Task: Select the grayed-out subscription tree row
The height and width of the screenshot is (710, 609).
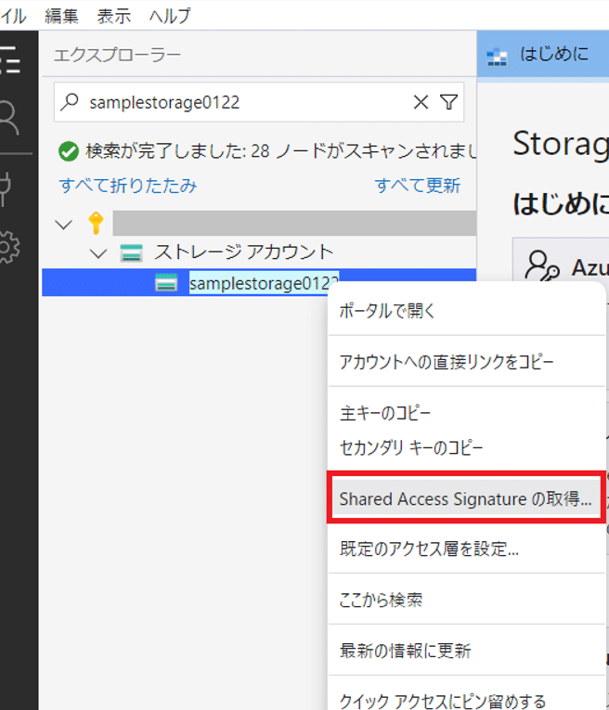Action: (259, 223)
